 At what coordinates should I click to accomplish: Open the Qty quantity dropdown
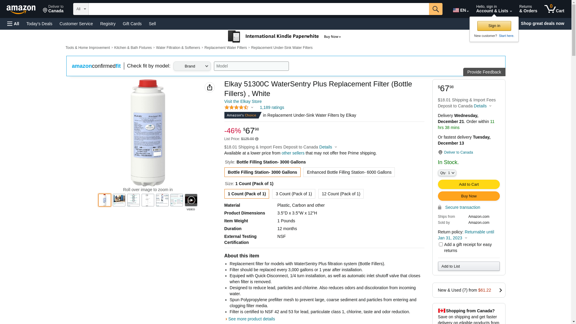click(x=447, y=173)
